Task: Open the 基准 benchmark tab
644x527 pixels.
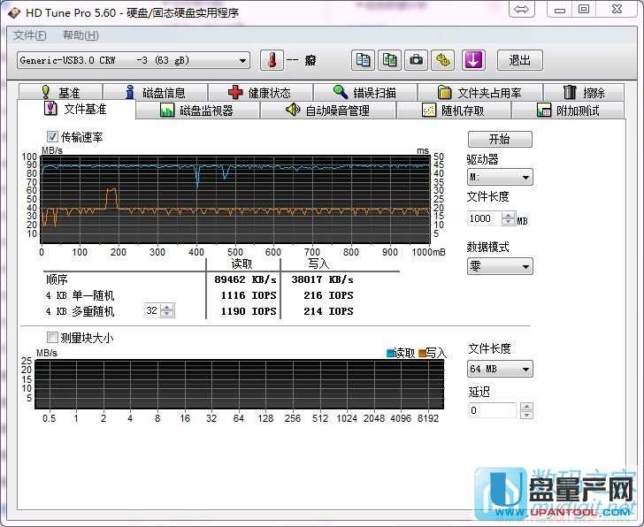Action: (x=61, y=92)
